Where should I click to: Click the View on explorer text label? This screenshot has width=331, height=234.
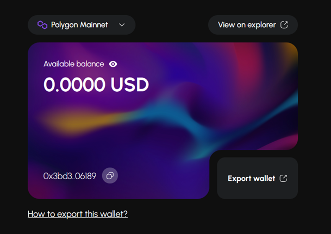pyautogui.click(x=247, y=25)
